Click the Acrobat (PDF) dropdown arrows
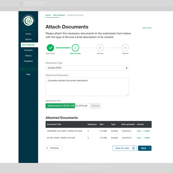 pyautogui.click(x=127, y=68)
